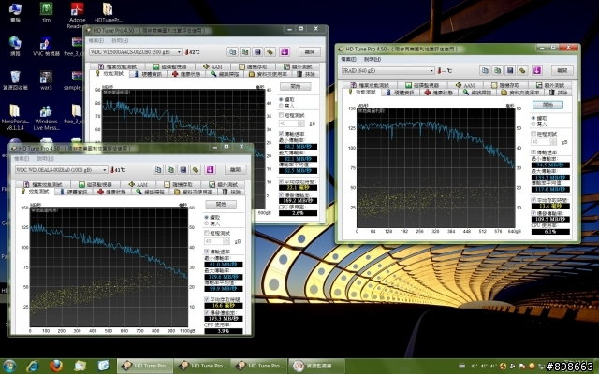Image resolution: width=599 pixels, height=374 pixels.
Task: Save screenshot floppy icon in WD5000AACS window
Action: click(257, 52)
